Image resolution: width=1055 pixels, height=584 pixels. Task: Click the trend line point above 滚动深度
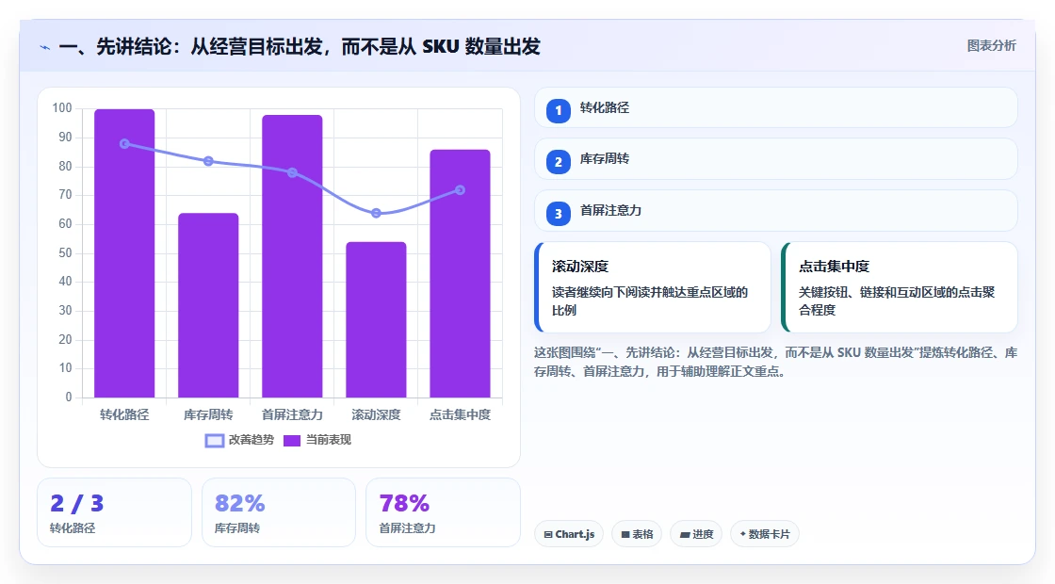[x=376, y=213]
